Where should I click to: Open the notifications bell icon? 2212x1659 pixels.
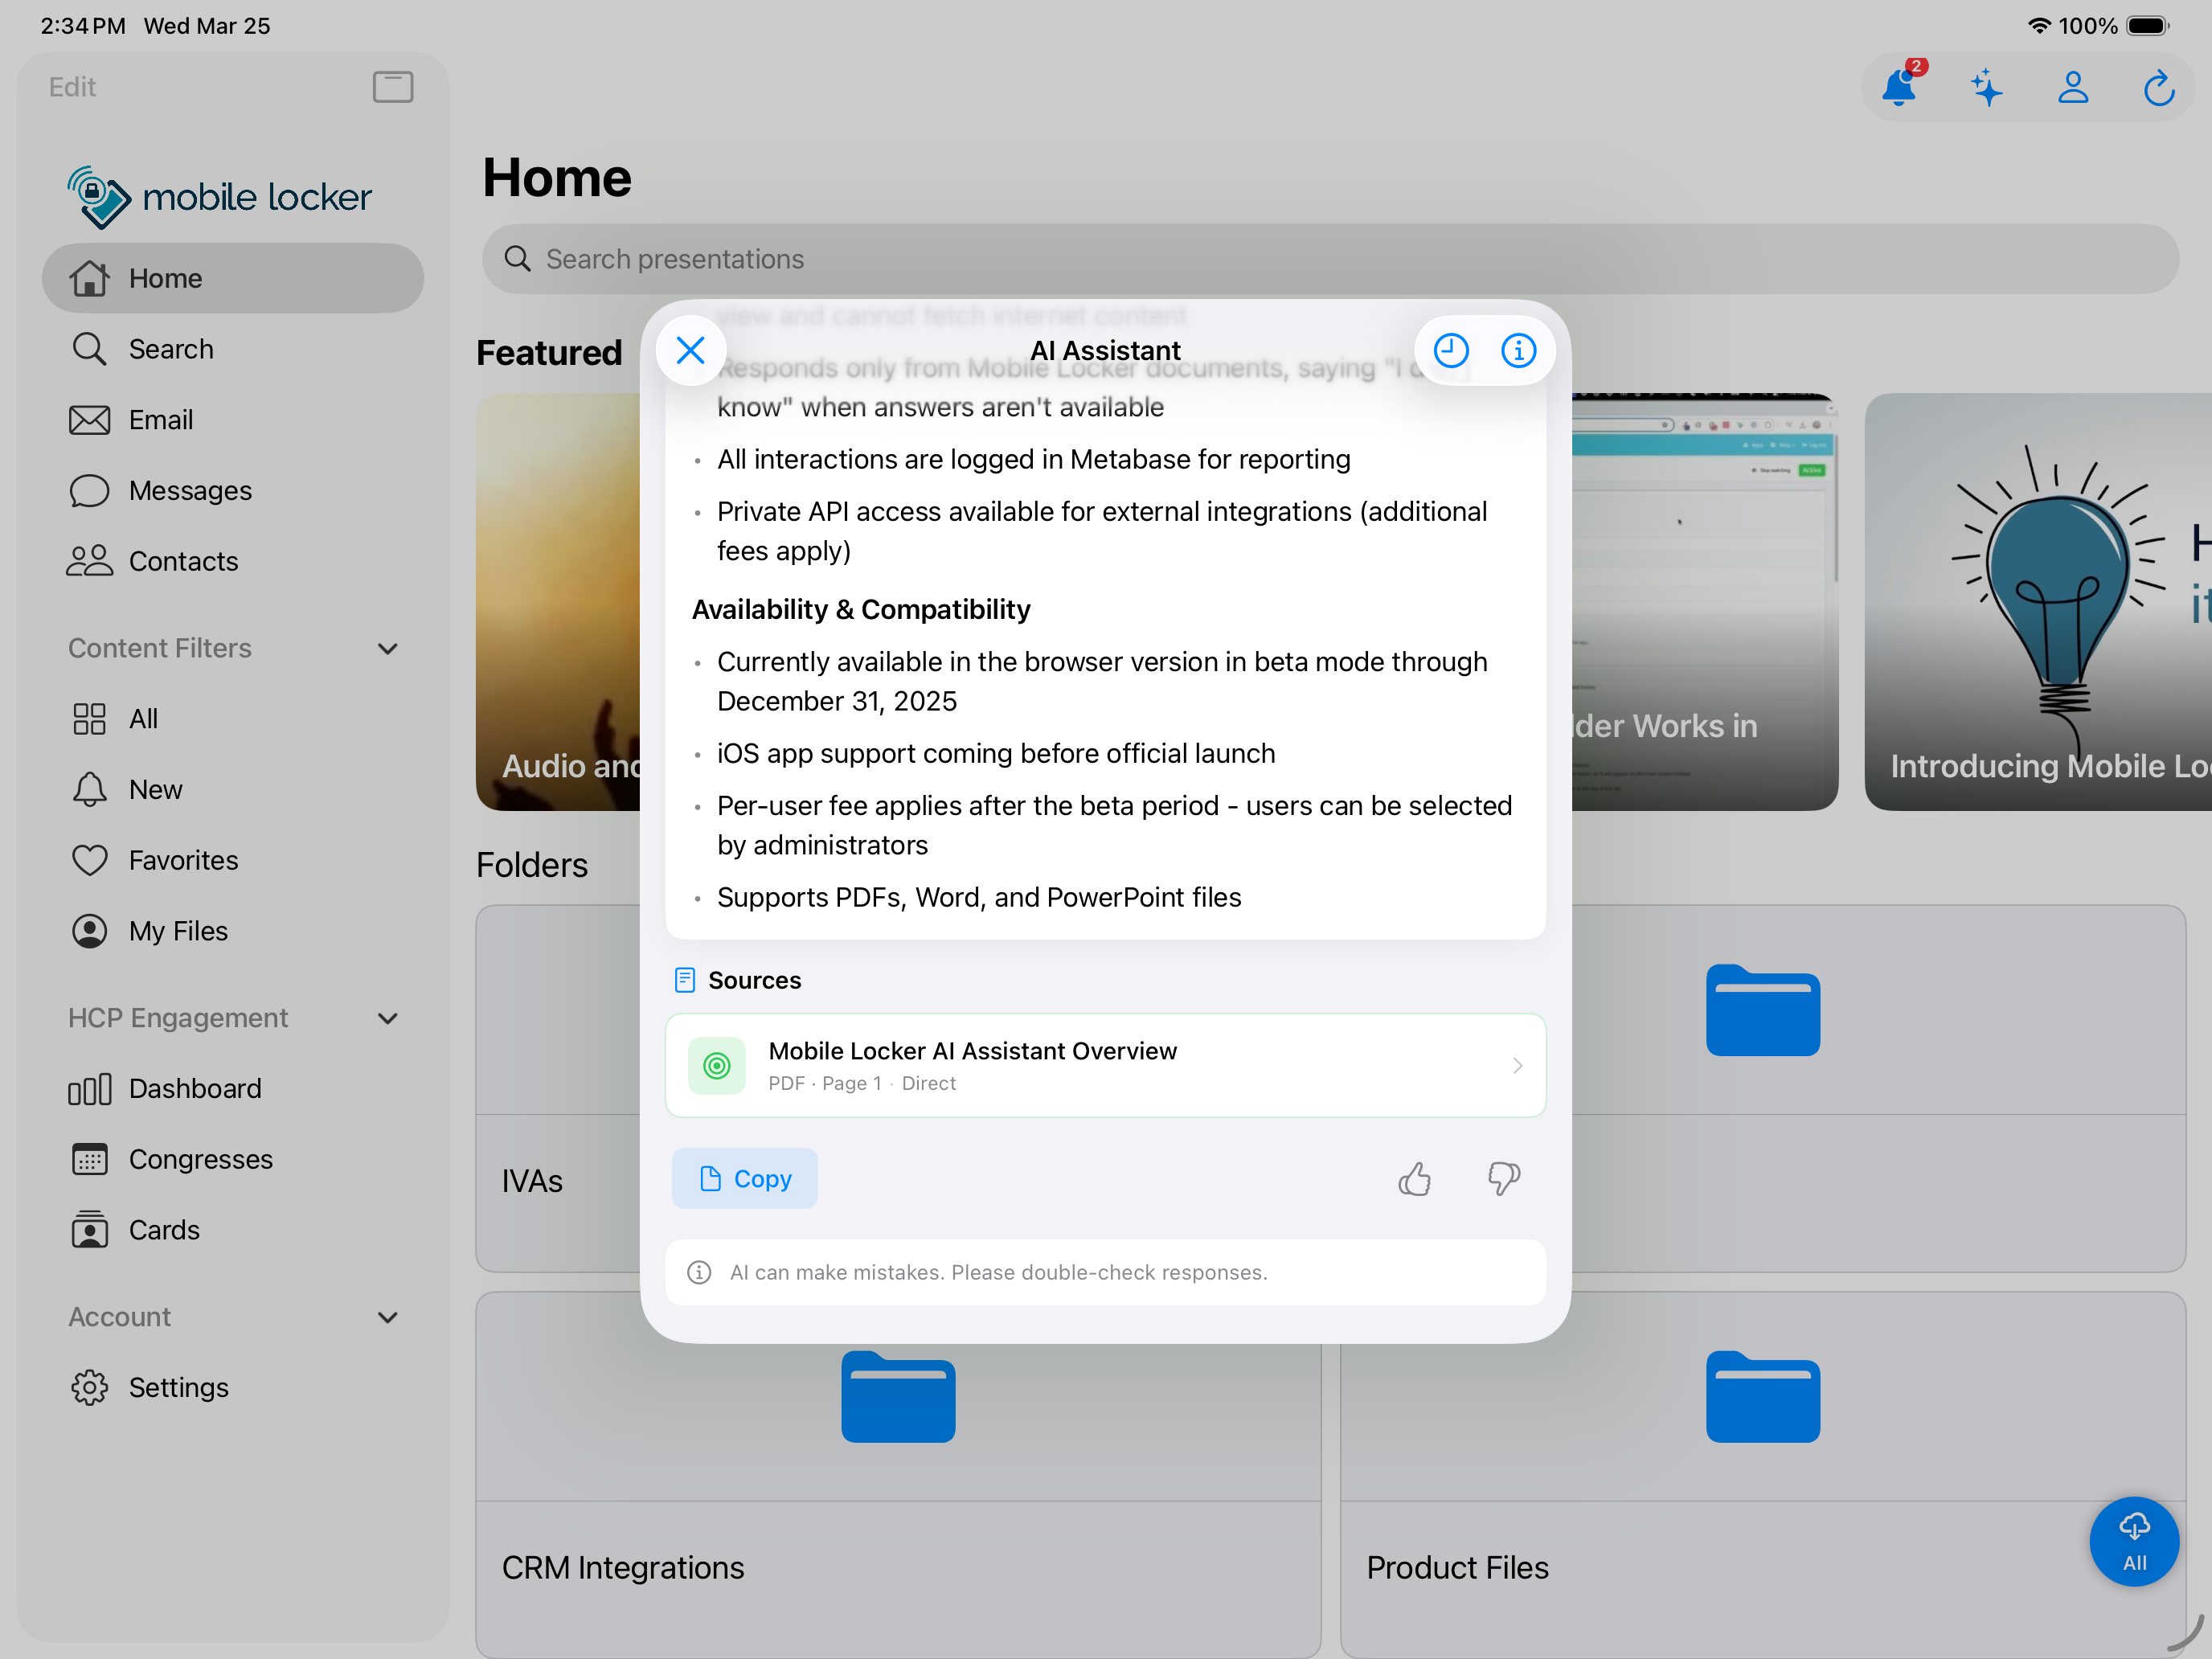(x=1898, y=89)
